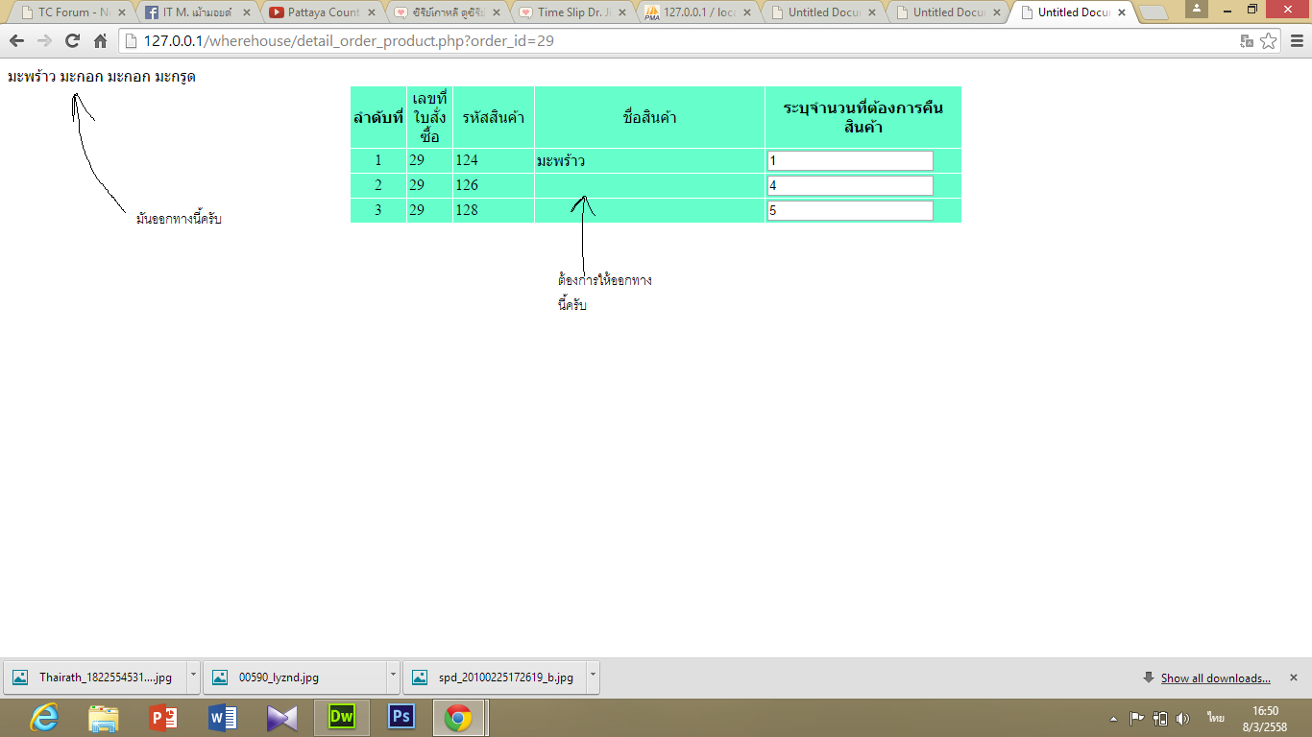Viewport: 1312px width, 737px height.
Task: Open the taskbar clock showing 16:50
Action: (x=1265, y=719)
